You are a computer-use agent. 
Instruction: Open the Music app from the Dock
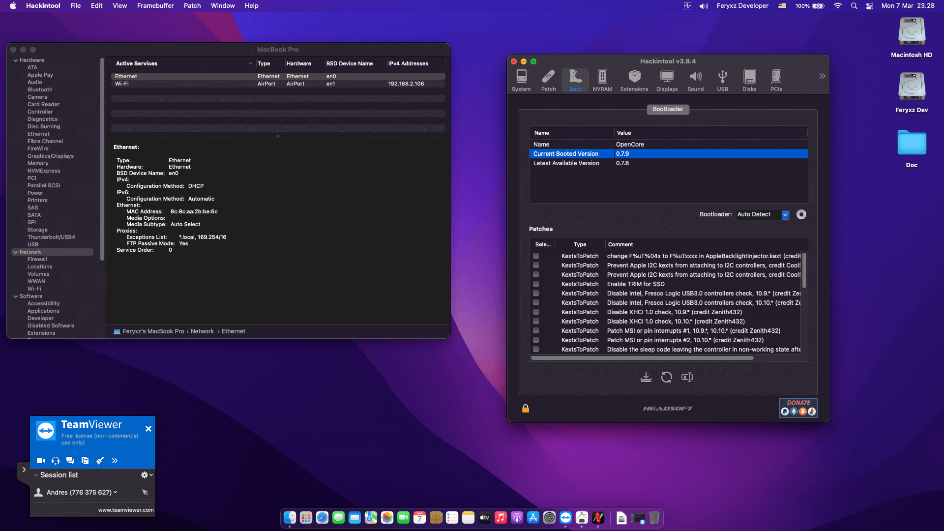tap(501, 518)
